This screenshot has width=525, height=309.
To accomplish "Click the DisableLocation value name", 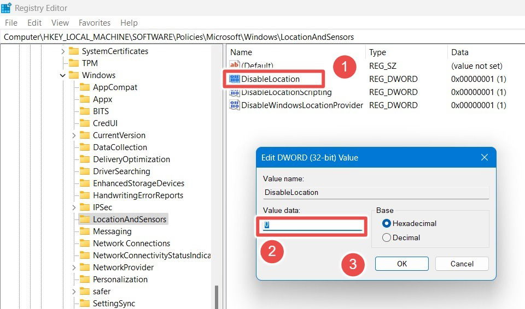I will click(x=271, y=79).
